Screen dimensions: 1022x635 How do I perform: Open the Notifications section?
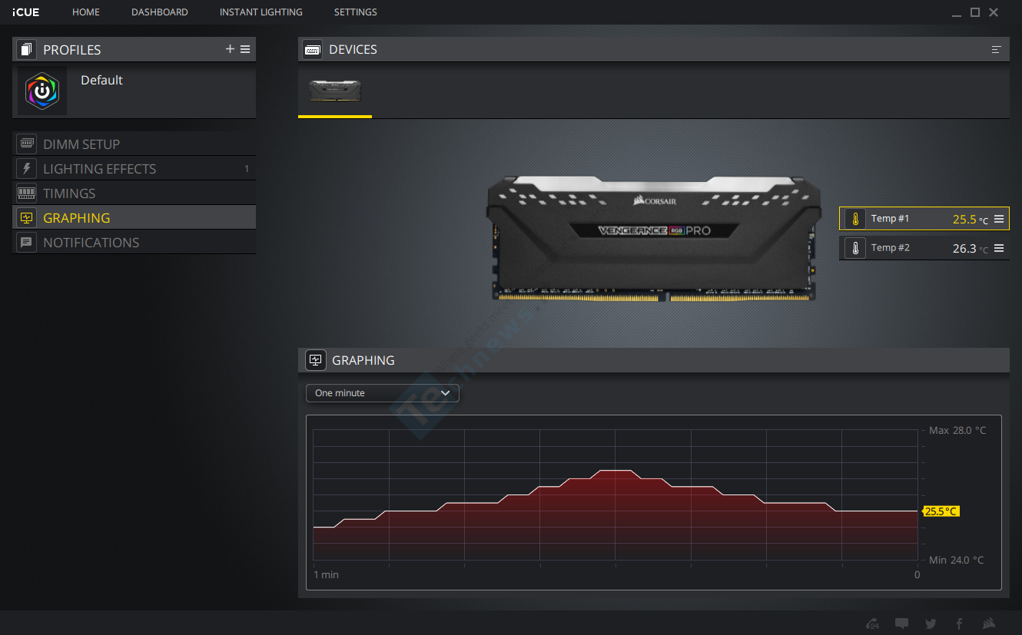click(134, 242)
